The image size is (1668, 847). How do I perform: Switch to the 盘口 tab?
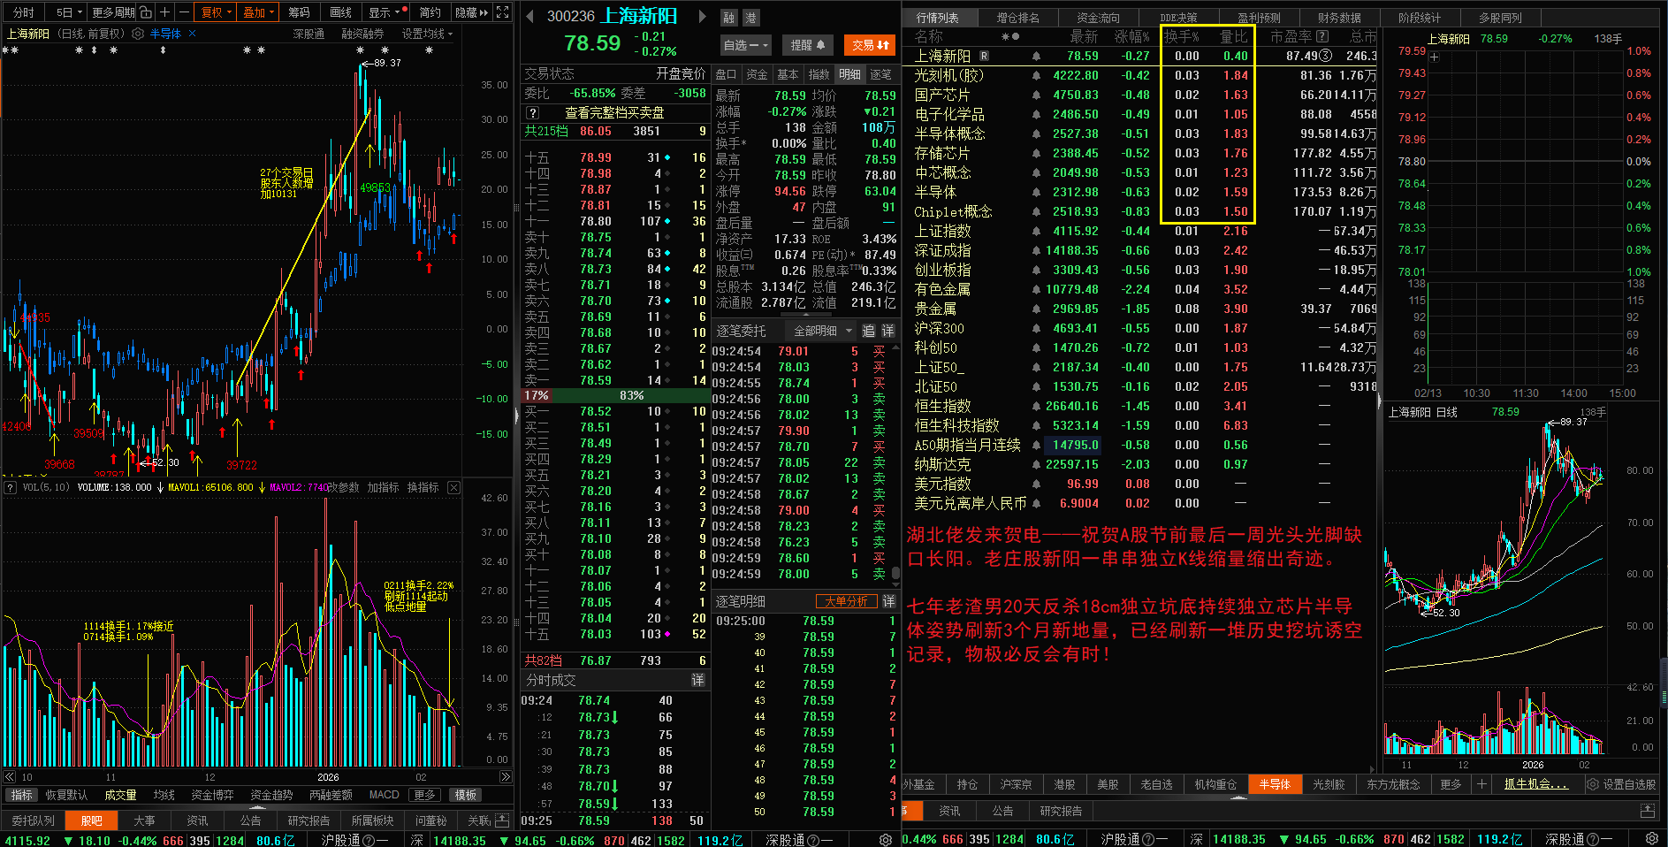coord(727,74)
